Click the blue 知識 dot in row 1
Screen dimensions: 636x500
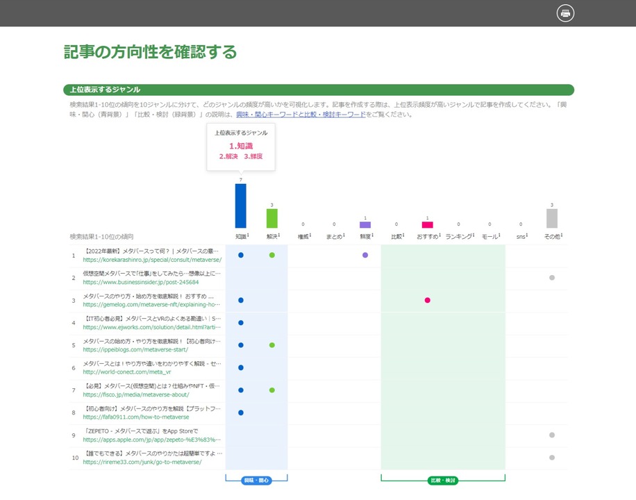pyautogui.click(x=241, y=256)
